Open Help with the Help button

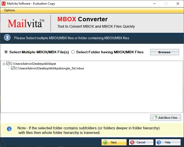168,142
